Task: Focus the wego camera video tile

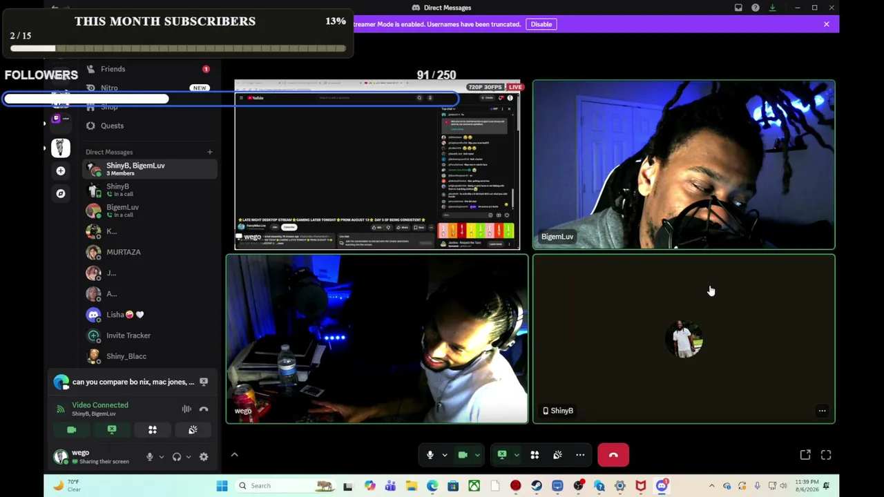Action: pos(377,339)
